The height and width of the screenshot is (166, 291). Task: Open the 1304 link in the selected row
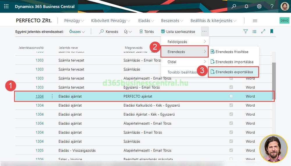(x=40, y=96)
